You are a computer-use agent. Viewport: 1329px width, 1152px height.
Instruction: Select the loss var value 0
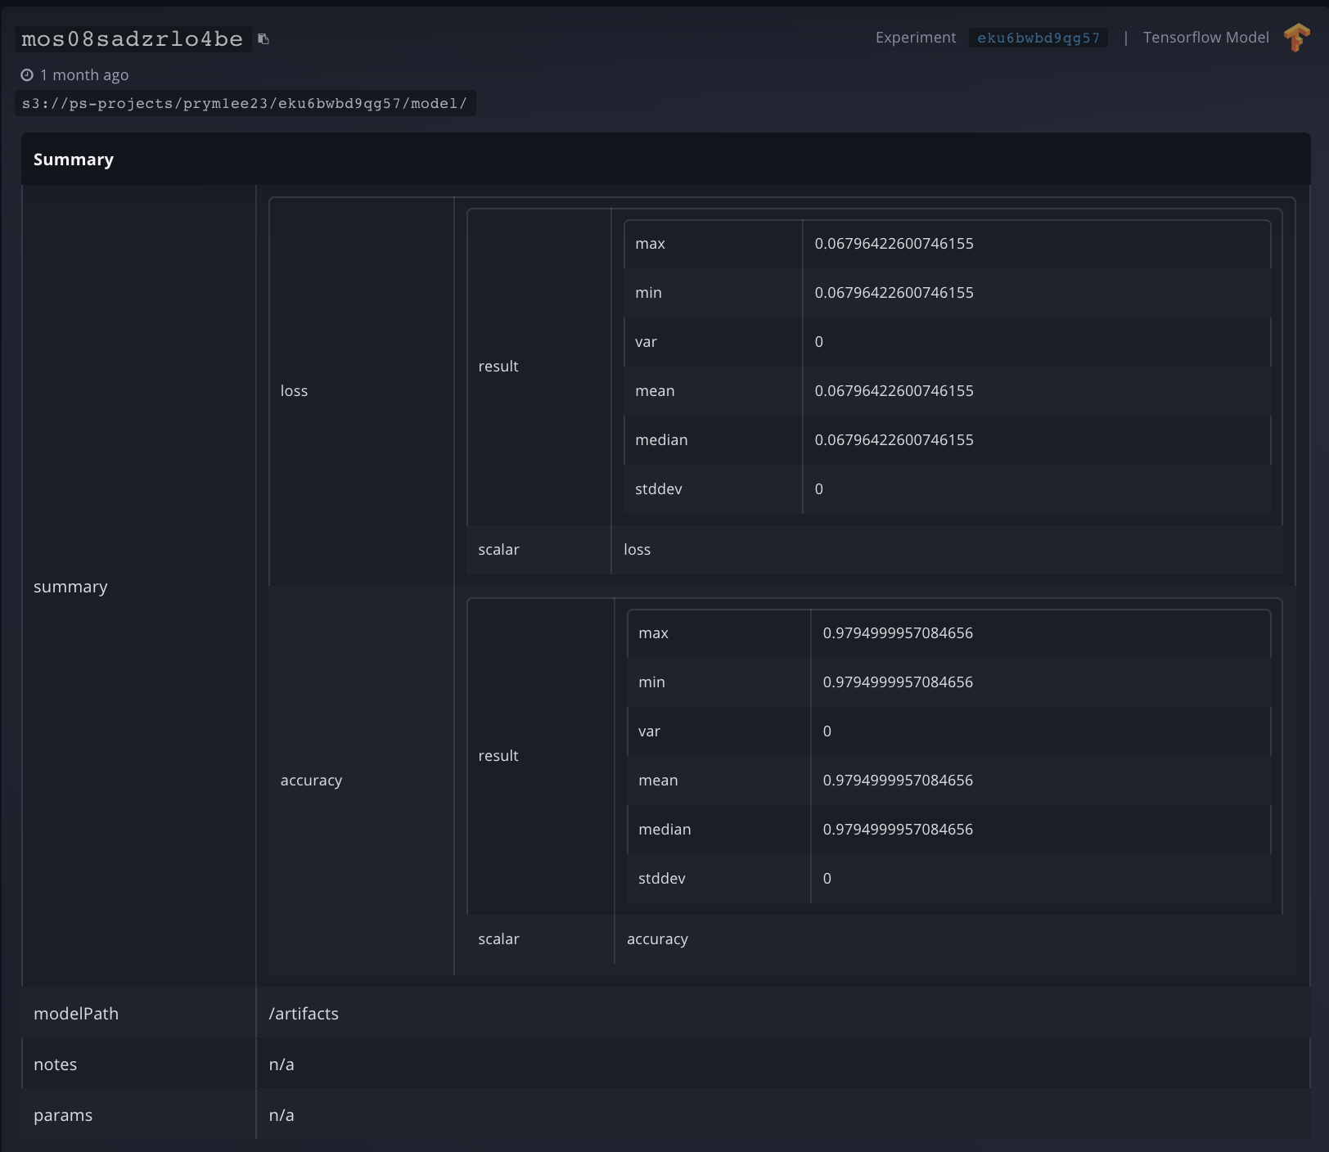(819, 342)
